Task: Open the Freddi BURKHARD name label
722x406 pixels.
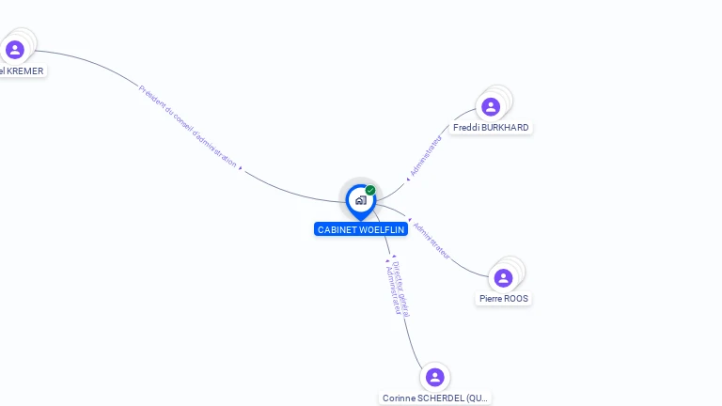Action: point(491,128)
